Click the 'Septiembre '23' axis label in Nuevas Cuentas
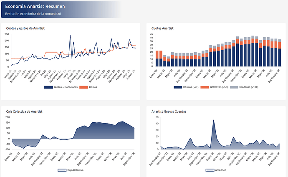 coord(155,159)
